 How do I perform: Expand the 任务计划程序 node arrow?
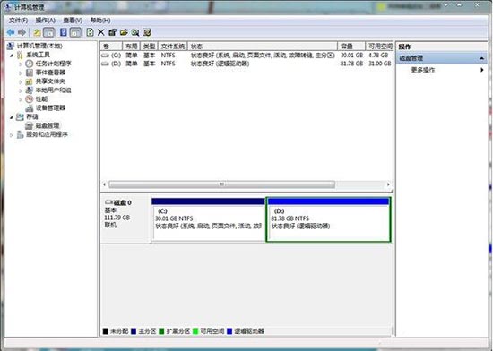(21, 64)
